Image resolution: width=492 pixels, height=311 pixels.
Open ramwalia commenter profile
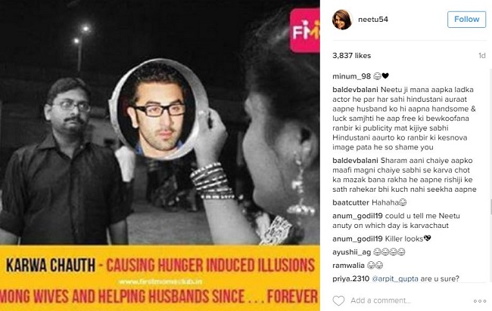[348, 265]
